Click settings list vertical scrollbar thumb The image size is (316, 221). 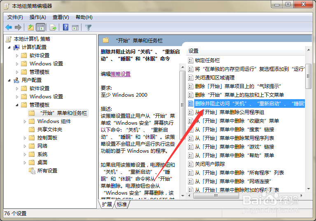click(x=309, y=76)
